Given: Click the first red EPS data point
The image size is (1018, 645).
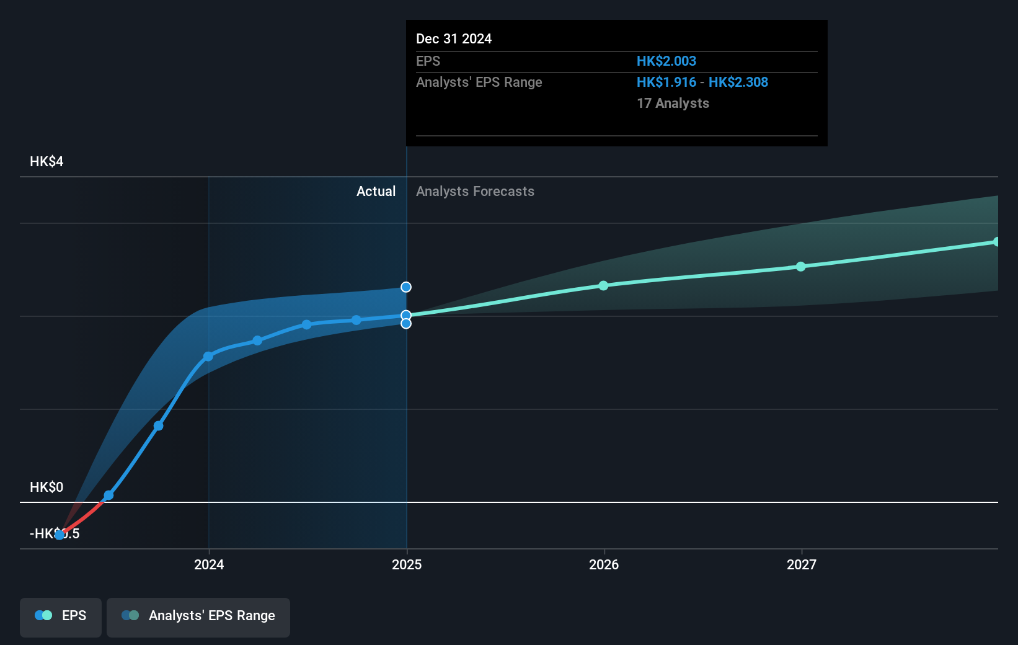Looking at the screenshot, I should (60, 533).
